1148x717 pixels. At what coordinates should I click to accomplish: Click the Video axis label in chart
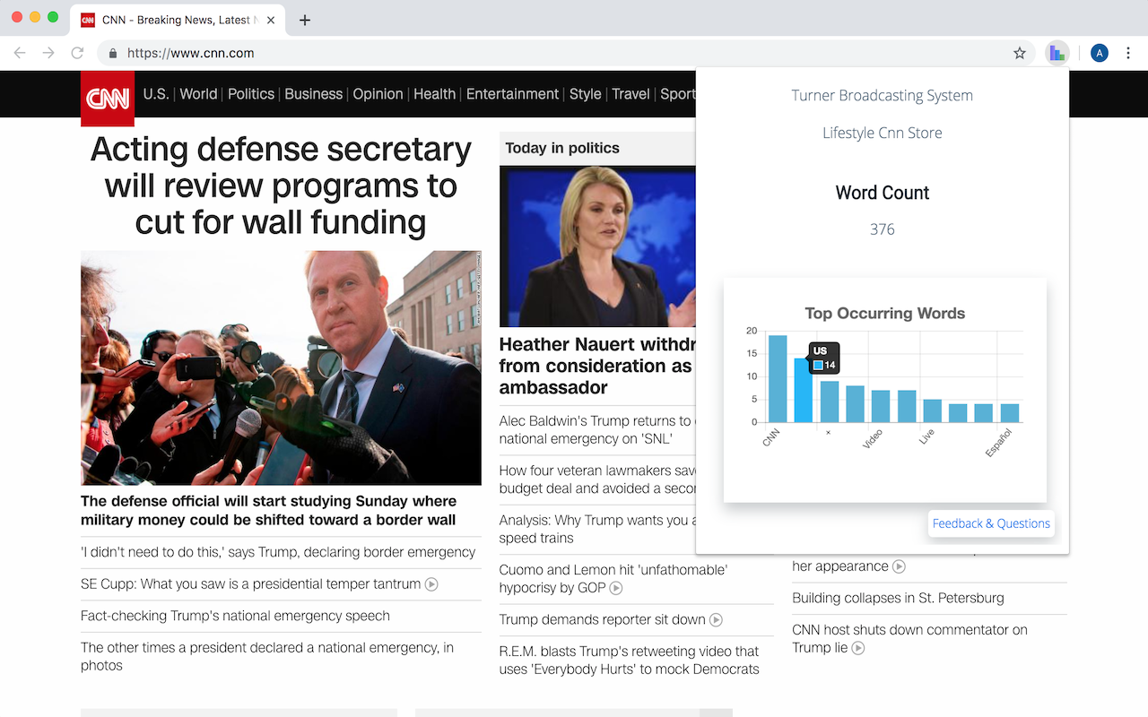coord(873,438)
